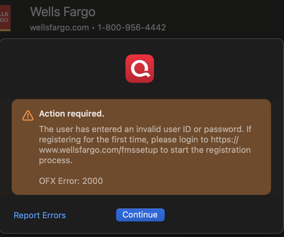
Task: Open the Report Errors link
Action: click(40, 215)
